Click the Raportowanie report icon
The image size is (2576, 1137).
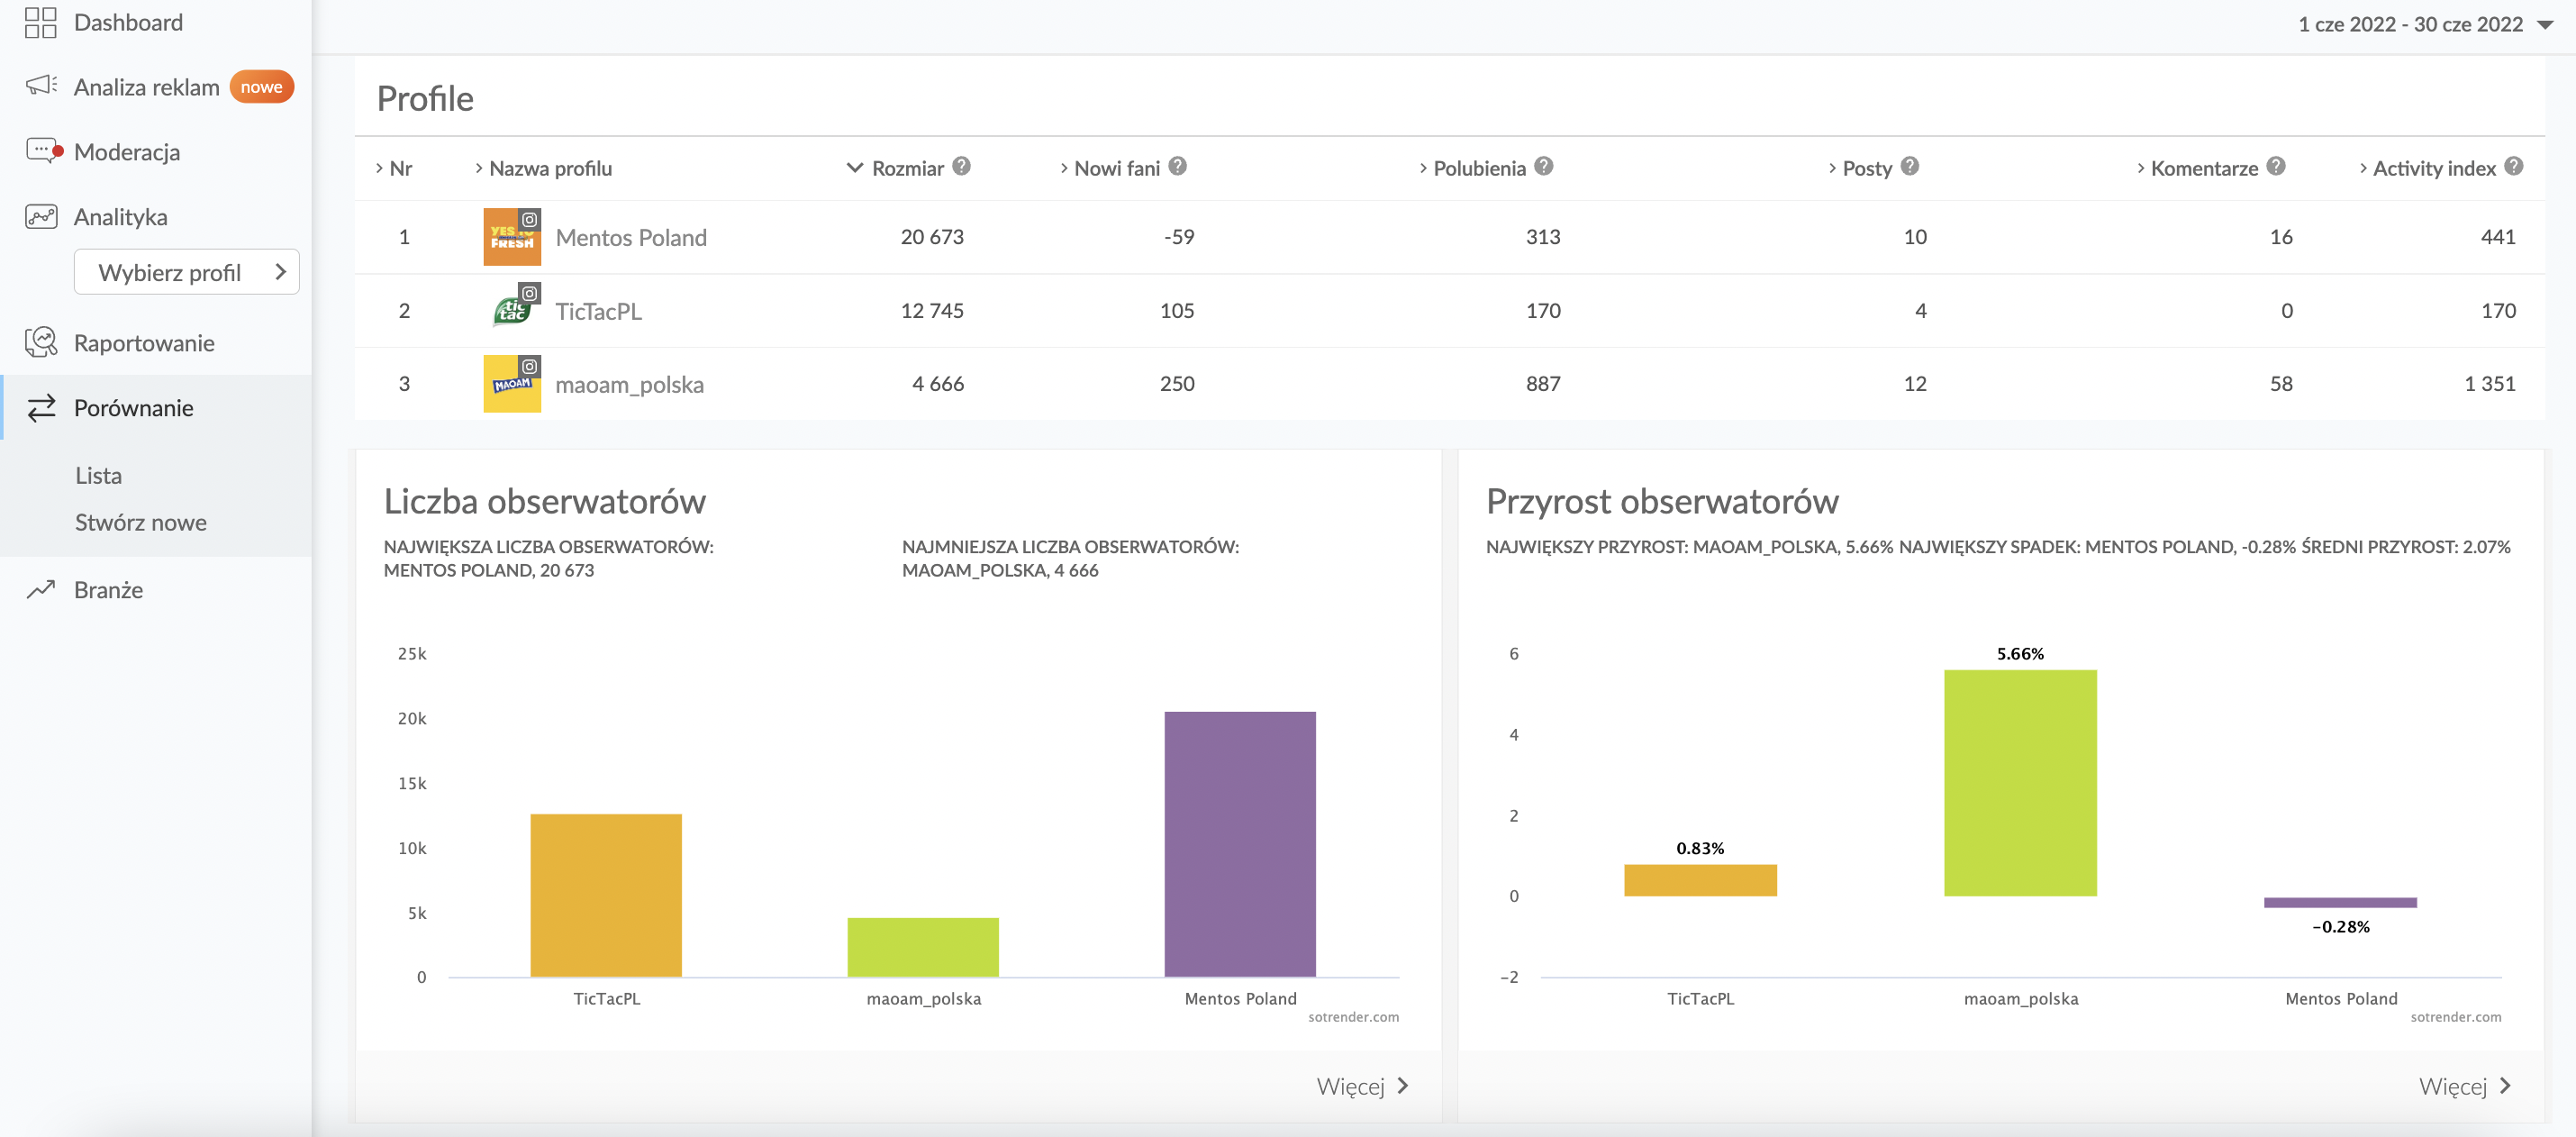tap(41, 342)
